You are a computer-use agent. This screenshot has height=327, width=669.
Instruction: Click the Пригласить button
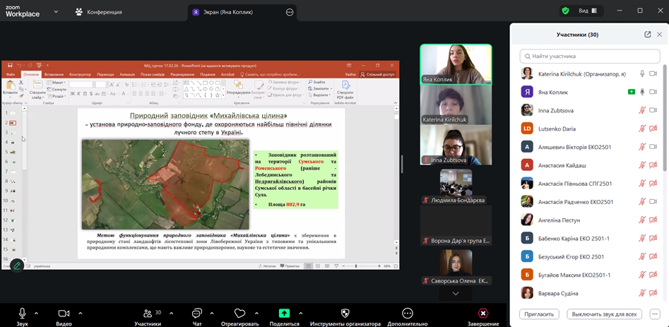(x=539, y=314)
